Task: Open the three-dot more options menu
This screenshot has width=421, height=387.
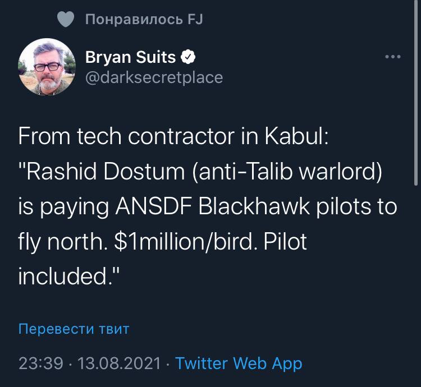Action: [x=392, y=57]
